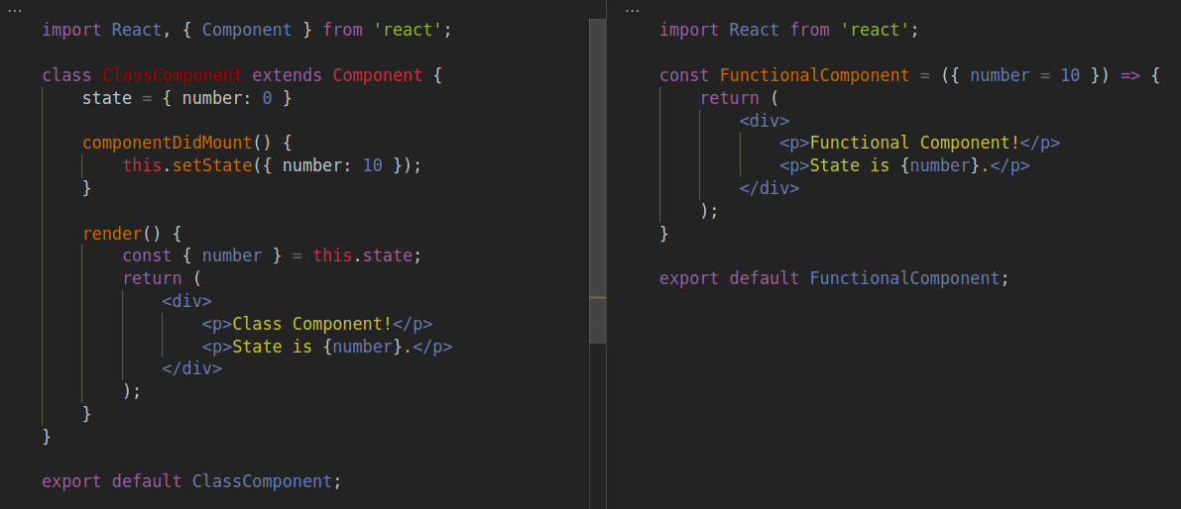Click the 'return' keyword in FunctionalComponent
The height and width of the screenshot is (509, 1181).
tap(730, 98)
